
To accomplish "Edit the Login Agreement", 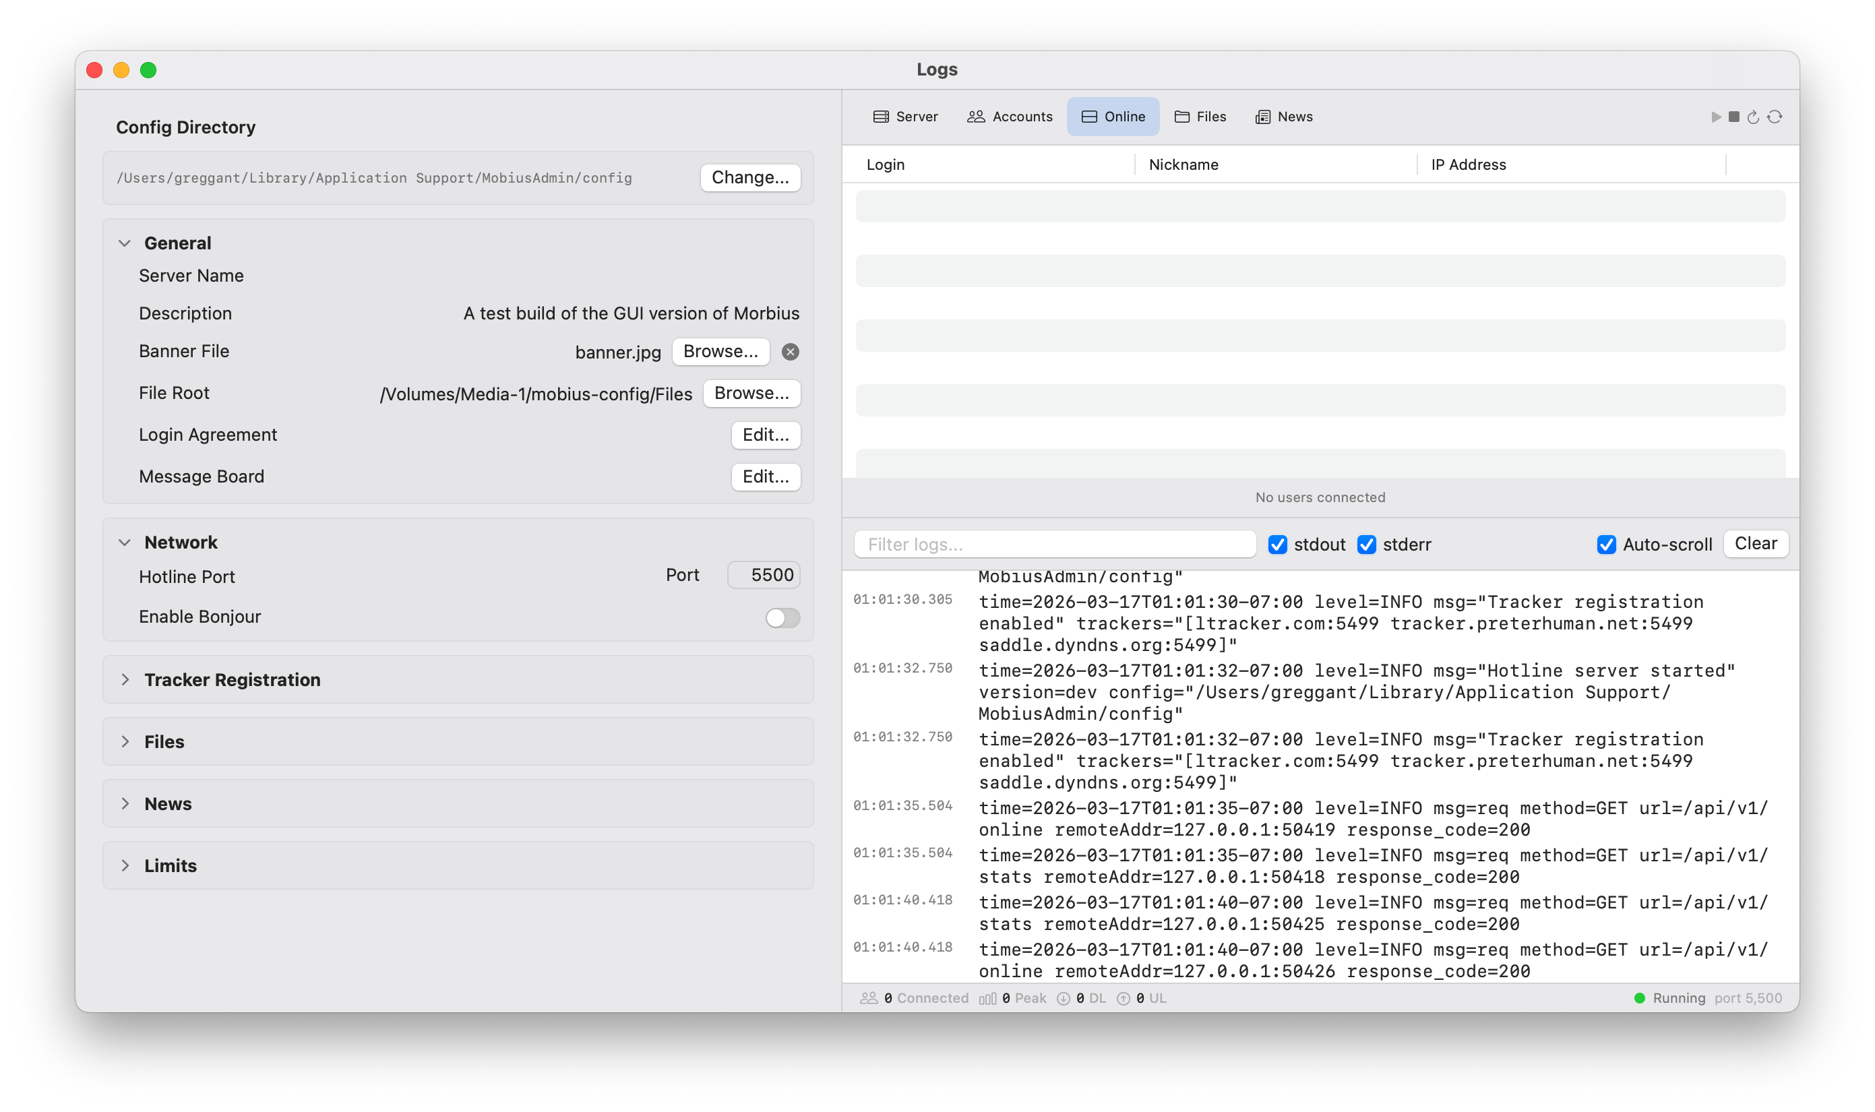I will click(x=765, y=435).
